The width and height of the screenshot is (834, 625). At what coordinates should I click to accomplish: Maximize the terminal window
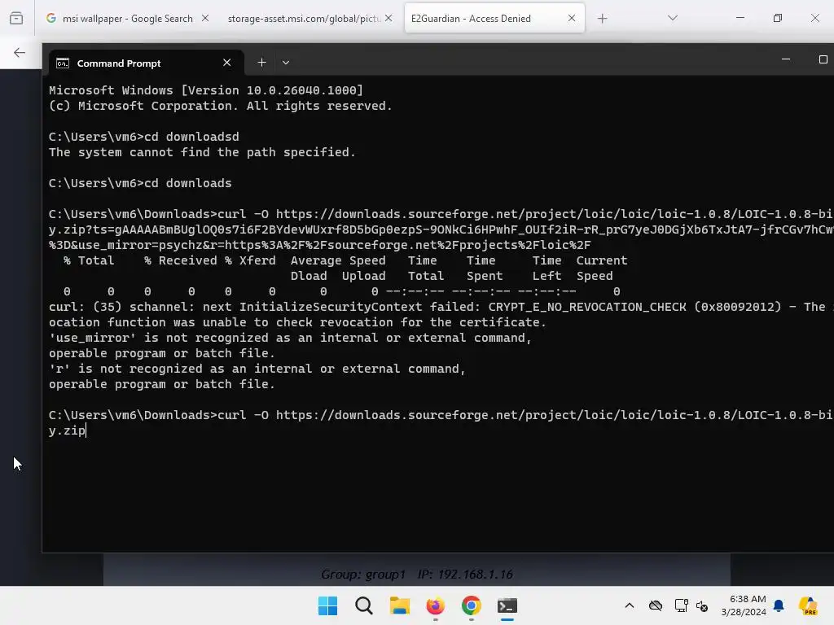pos(823,59)
